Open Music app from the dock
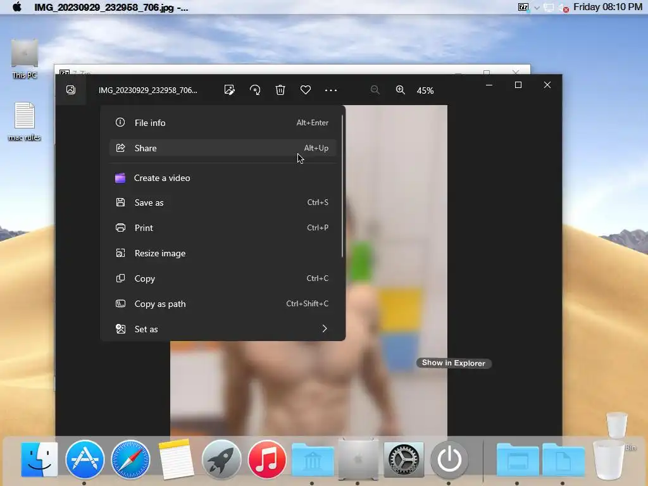Screen dimensions: 648x486 pyautogui.click(x=267, y=459)
